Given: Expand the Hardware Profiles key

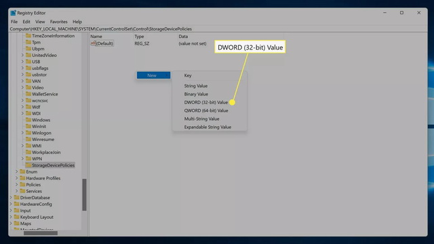Looking at the screenshot, I should 16,178.
